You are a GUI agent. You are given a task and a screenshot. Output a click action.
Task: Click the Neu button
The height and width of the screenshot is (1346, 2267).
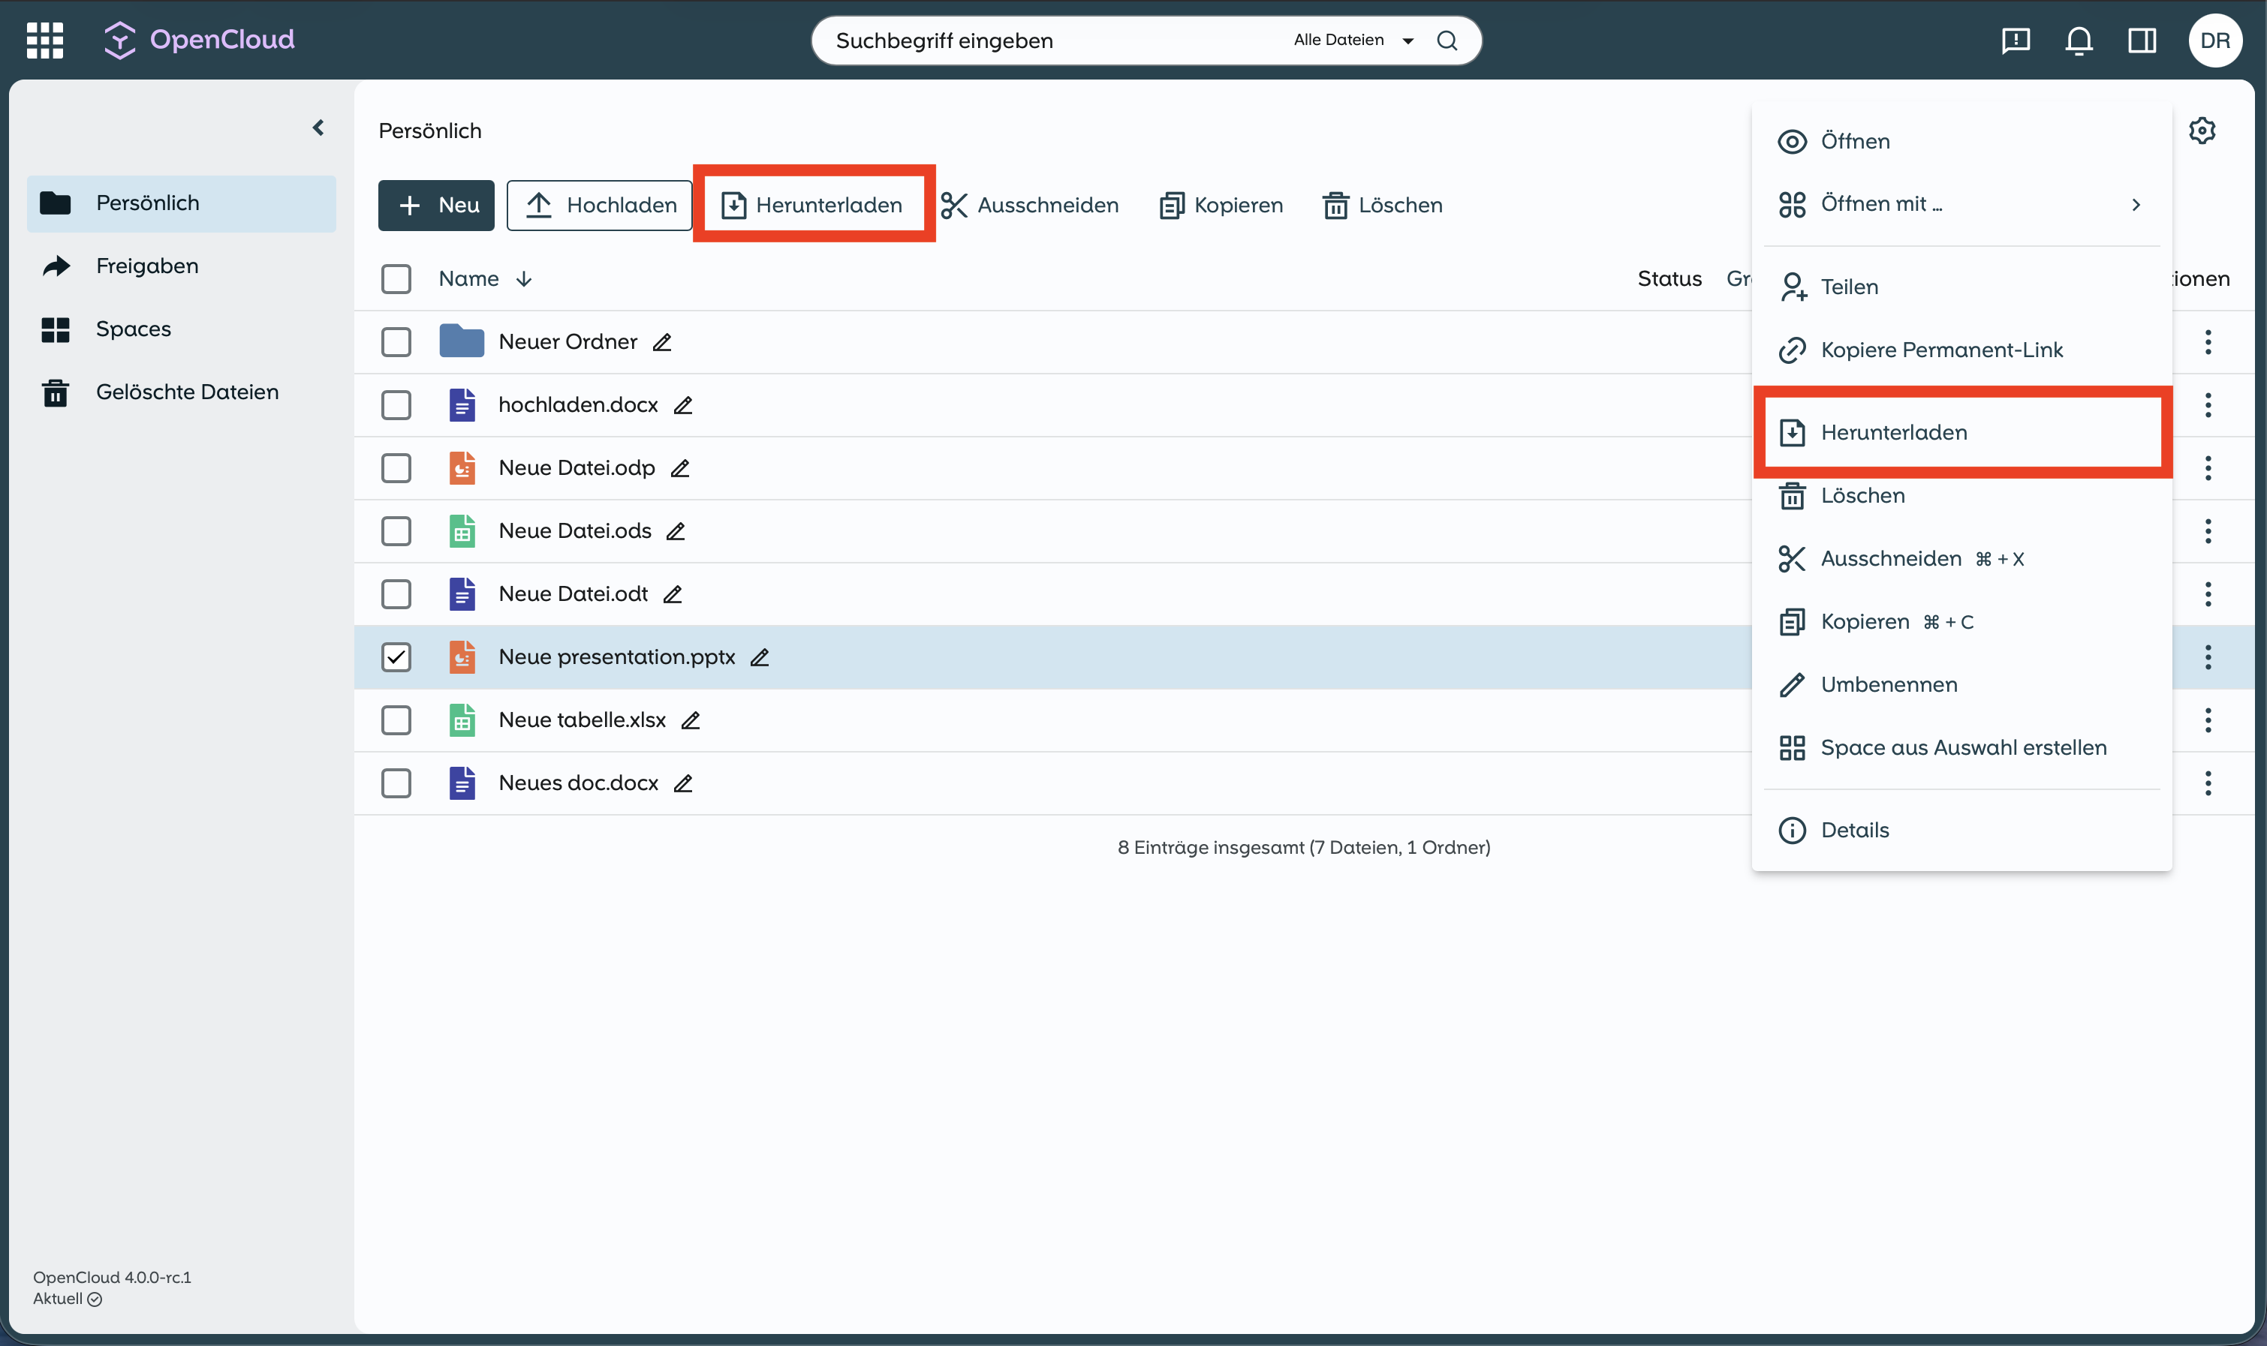[x=437, y=205]
